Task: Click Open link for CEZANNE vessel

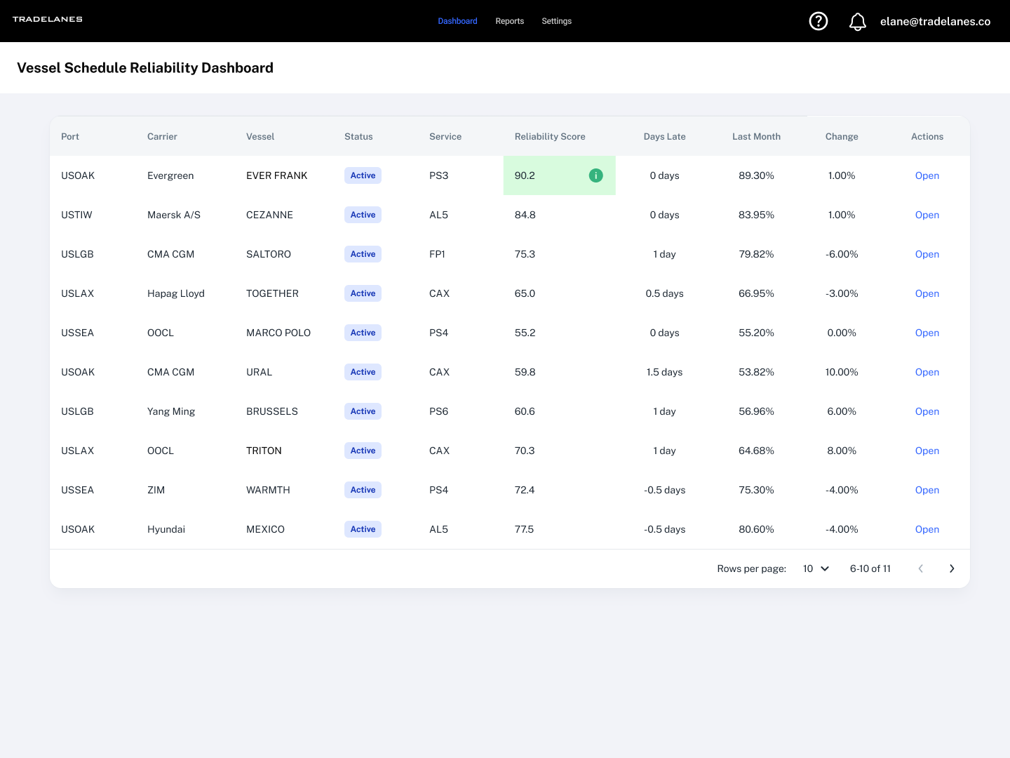Action: [927, 215]
